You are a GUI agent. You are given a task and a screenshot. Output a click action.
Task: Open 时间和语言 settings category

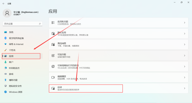click(22, 68)
